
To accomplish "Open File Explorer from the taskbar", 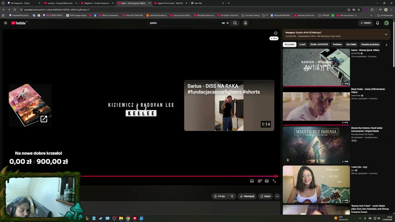I will coord(121,218).
